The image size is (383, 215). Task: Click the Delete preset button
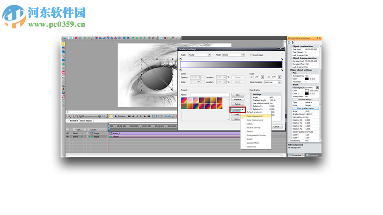pyautogui.click(x=237, y=104)
